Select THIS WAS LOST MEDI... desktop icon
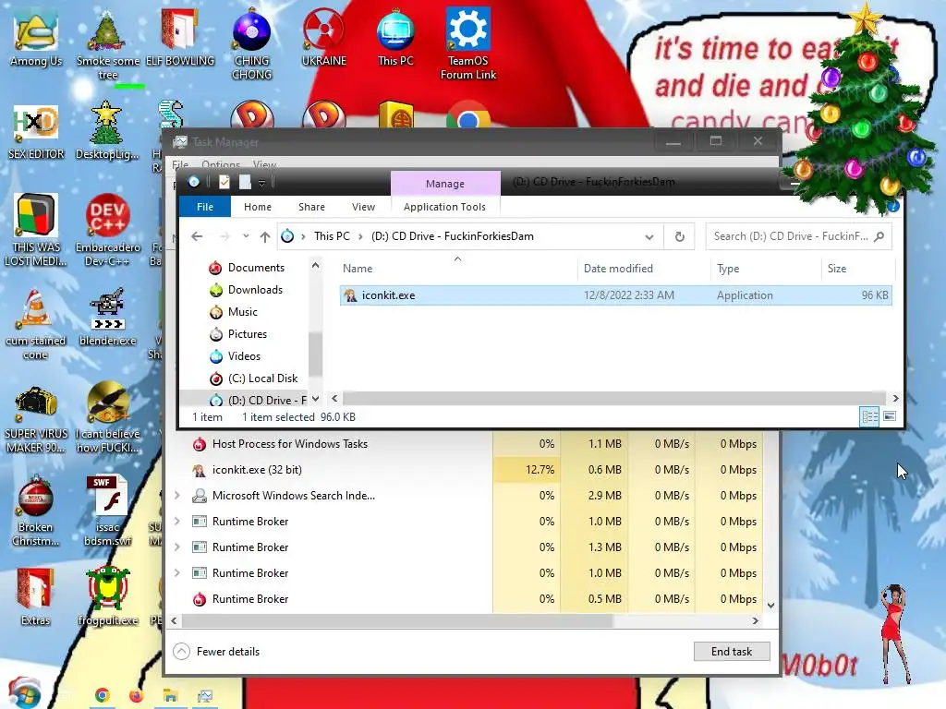This screenshot has width=946, height=709. 36,230
